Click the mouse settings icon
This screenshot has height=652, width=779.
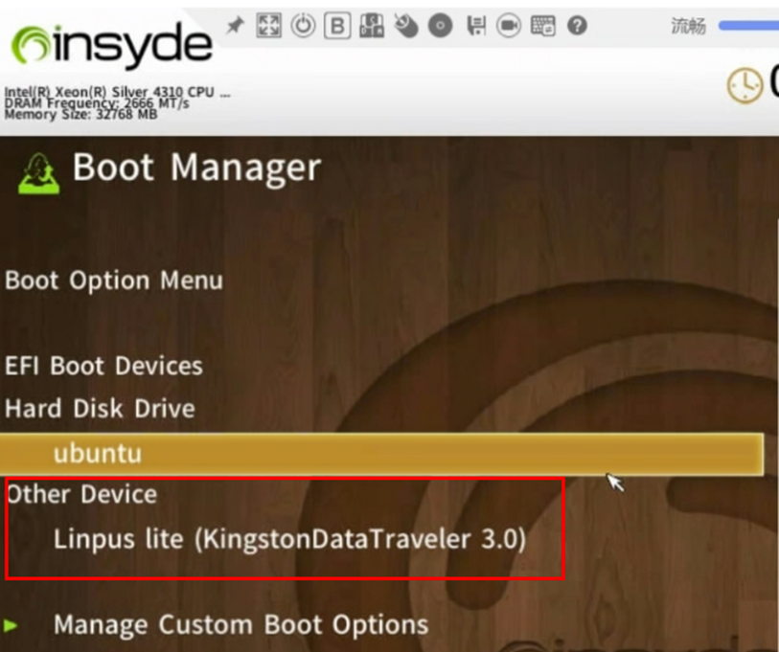click(406, 25)
